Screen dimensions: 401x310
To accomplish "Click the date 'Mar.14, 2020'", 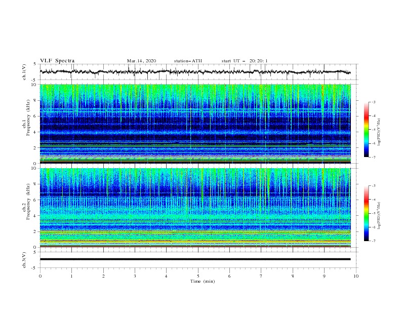I will tap(141, 61).
